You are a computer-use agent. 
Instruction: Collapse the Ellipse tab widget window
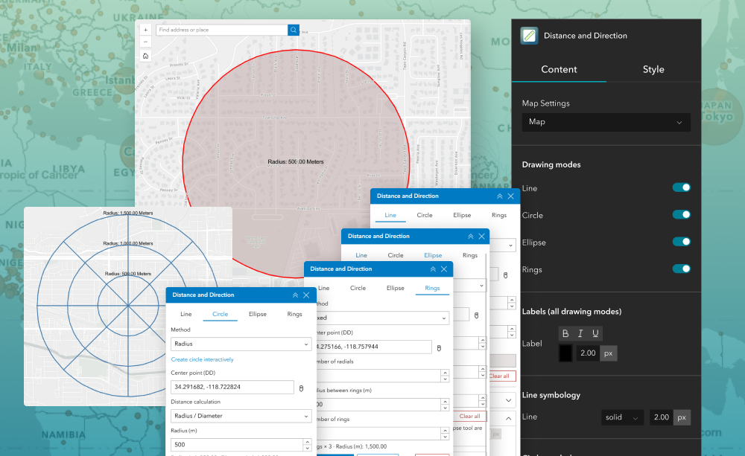point(470,237)
